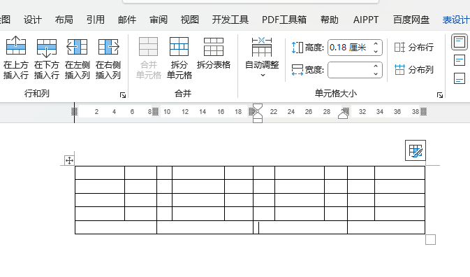
Task: Open the 布局 tab
Action: (64, 20)
